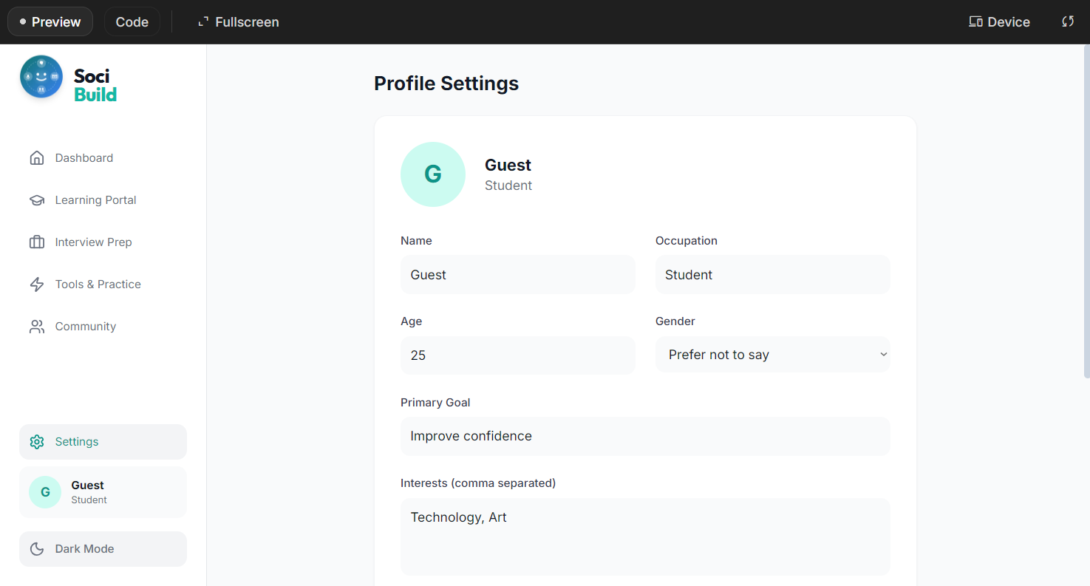The height and width of the screenshot is (586, 1090).
Task: Click the Community people icon
Action: [37, 327]
